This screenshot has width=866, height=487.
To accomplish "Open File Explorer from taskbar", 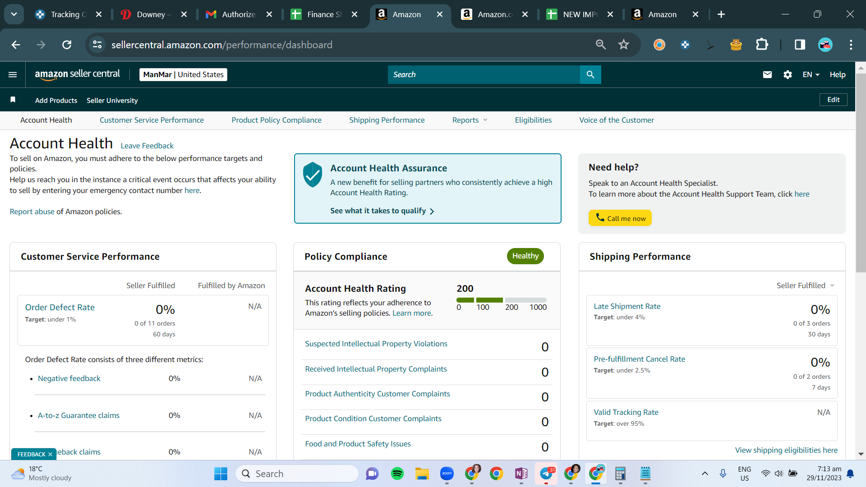I will (x=422, y=473).
